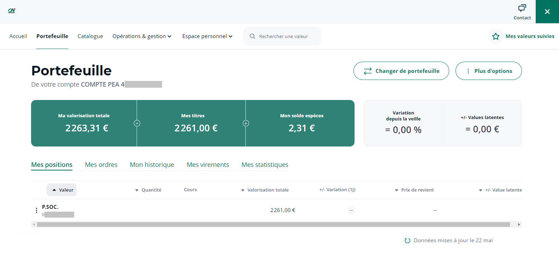The height and width of the screenshot is (262, 559).
Task: Open the Contact chat icon
Action: (522, 8)
